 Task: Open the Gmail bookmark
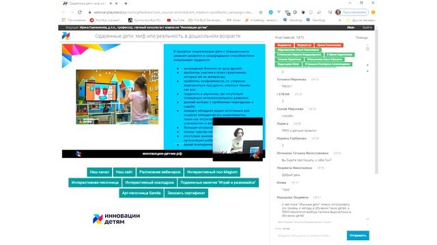click(234, 20)
